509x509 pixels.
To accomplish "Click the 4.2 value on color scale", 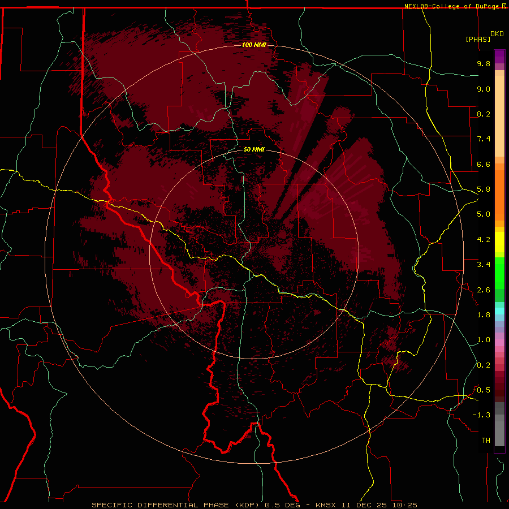I will (x=484, y=240).
